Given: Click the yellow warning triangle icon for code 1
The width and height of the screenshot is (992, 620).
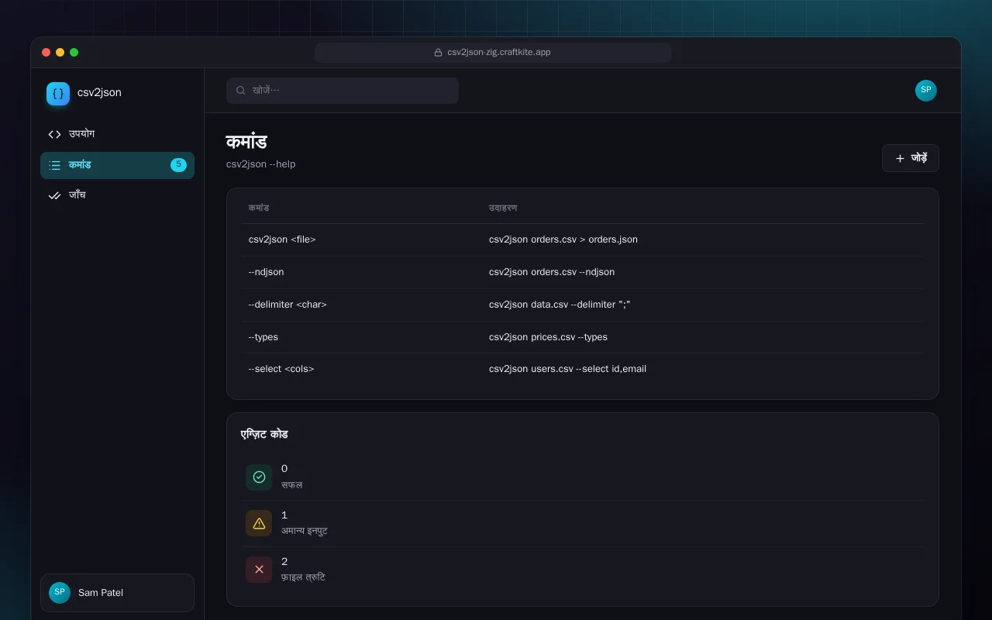Looking at the screenshot, I should pyautogui.click(x=259, y=523).
